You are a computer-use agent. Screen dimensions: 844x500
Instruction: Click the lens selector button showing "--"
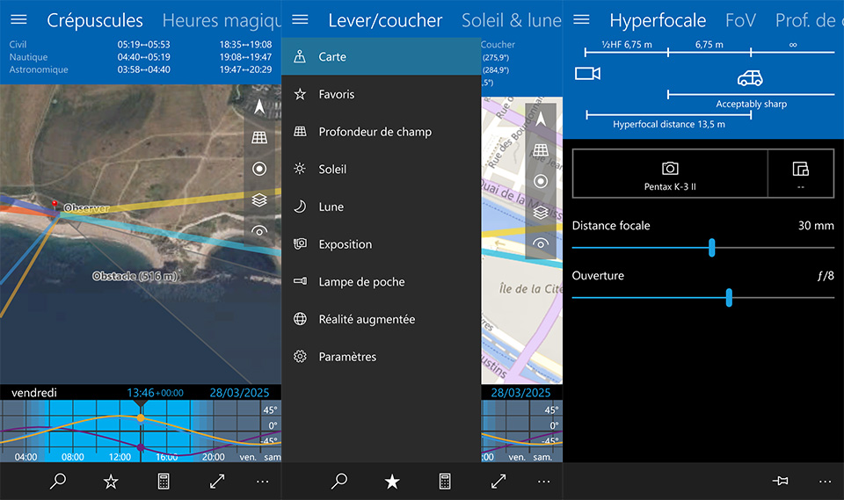[x=799, y=173]
